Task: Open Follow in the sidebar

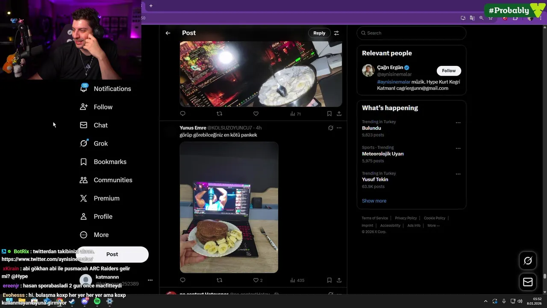Action: [96, 107]
